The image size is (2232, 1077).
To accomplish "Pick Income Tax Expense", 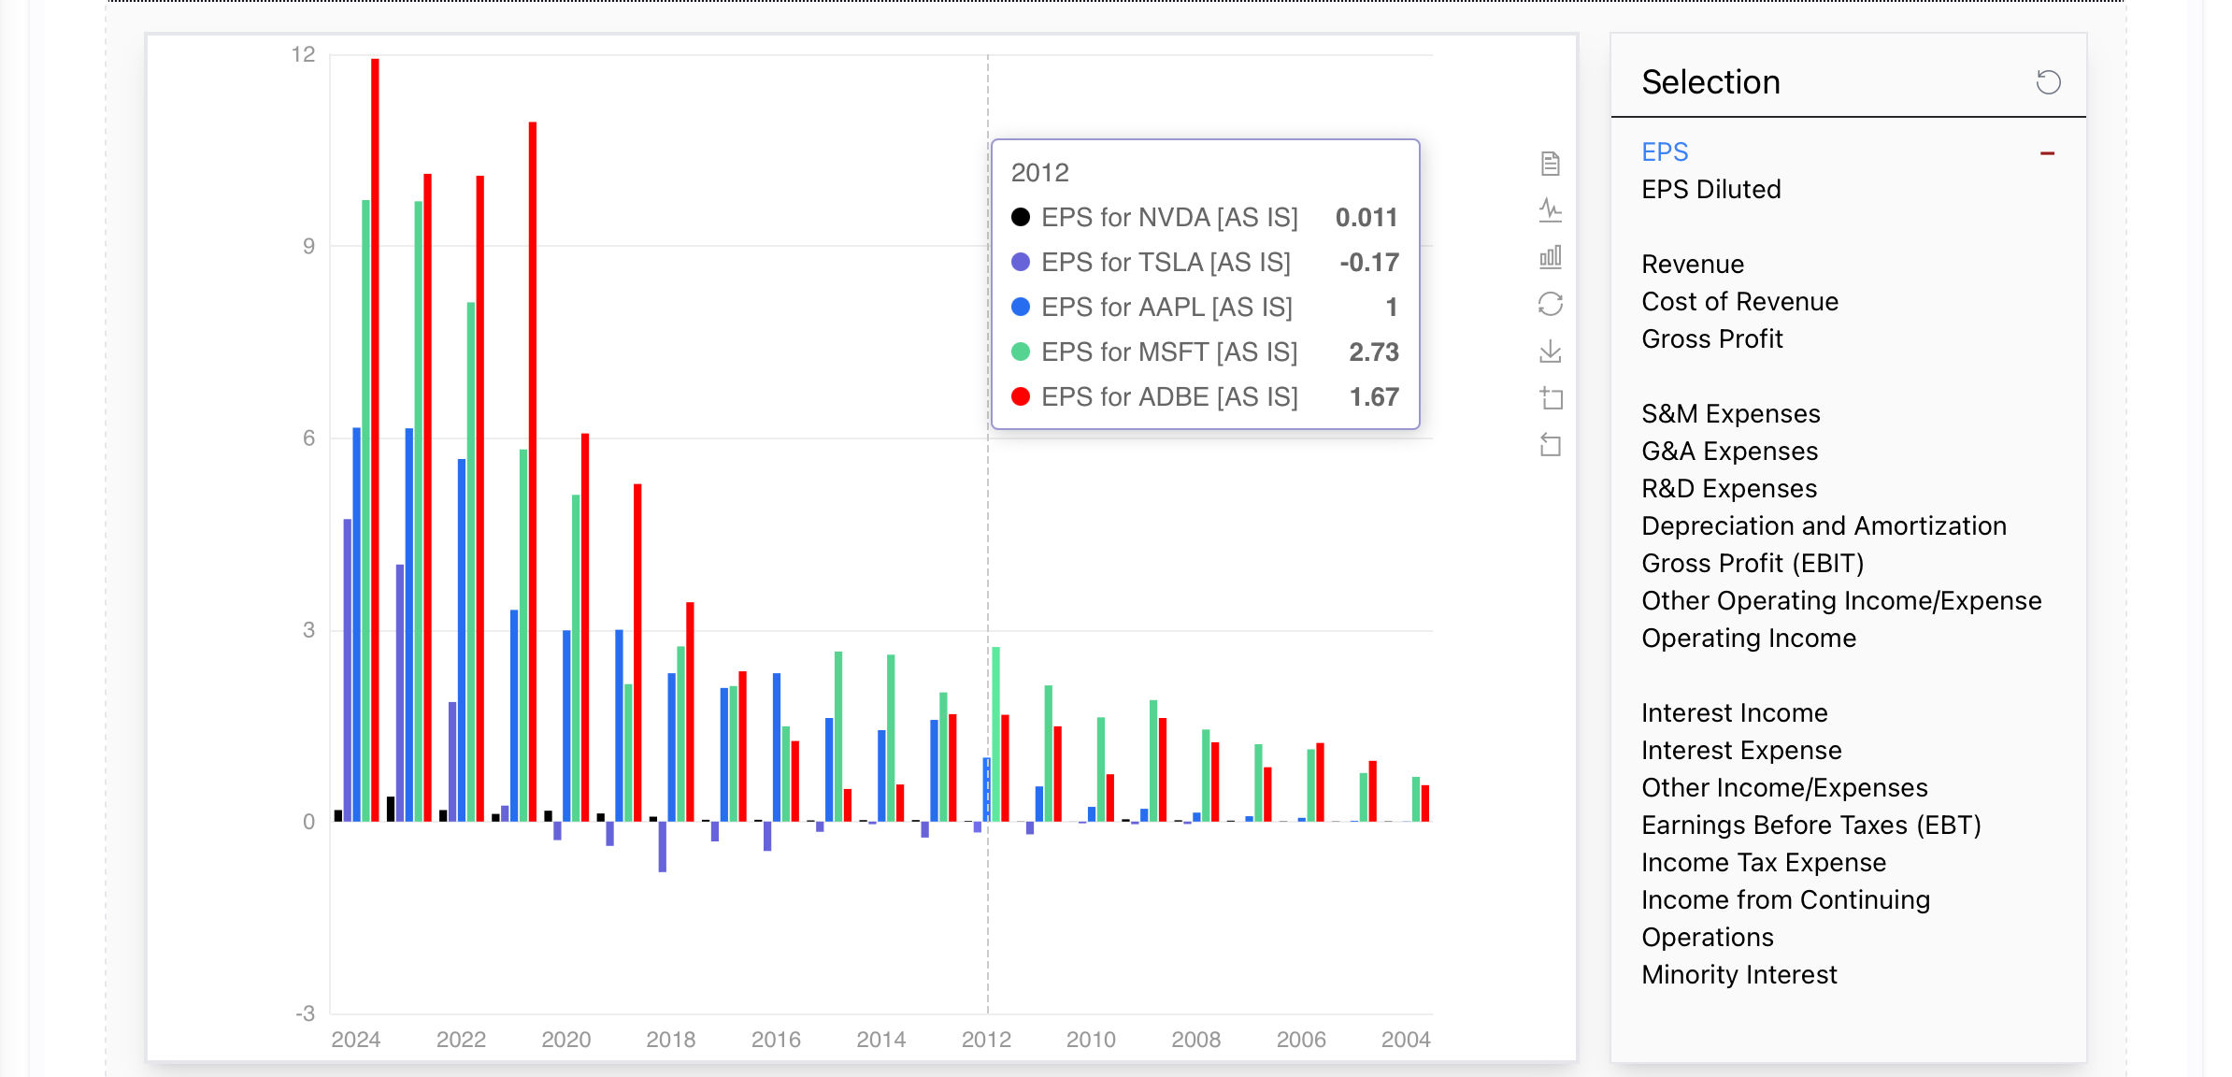I will point(1764,863).
